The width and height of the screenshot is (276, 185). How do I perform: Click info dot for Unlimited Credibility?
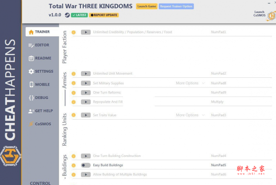pyautogui.click(x=74, y=32)
